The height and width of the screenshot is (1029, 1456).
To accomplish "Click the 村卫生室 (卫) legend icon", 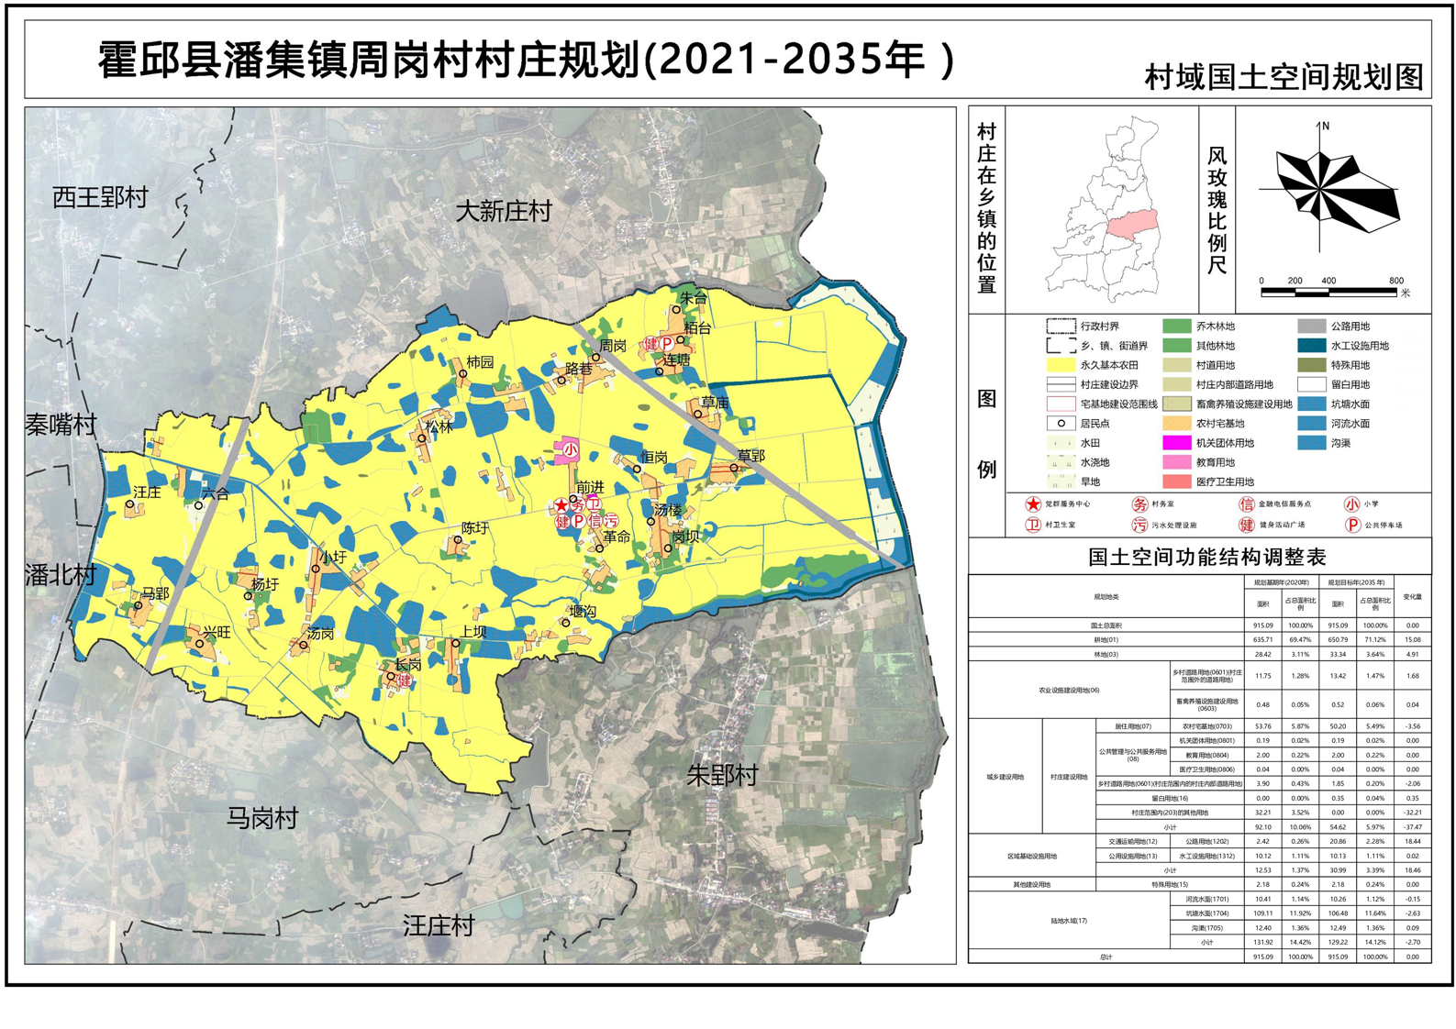I will 1033,526.
